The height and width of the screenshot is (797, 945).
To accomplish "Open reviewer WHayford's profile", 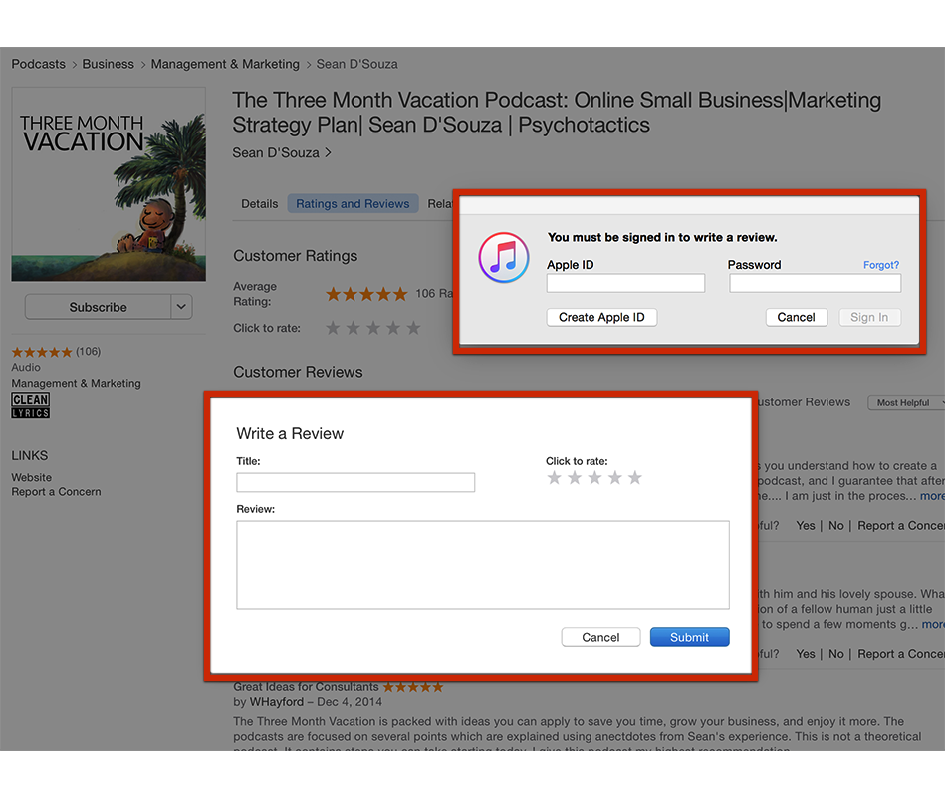I will 277,702.
